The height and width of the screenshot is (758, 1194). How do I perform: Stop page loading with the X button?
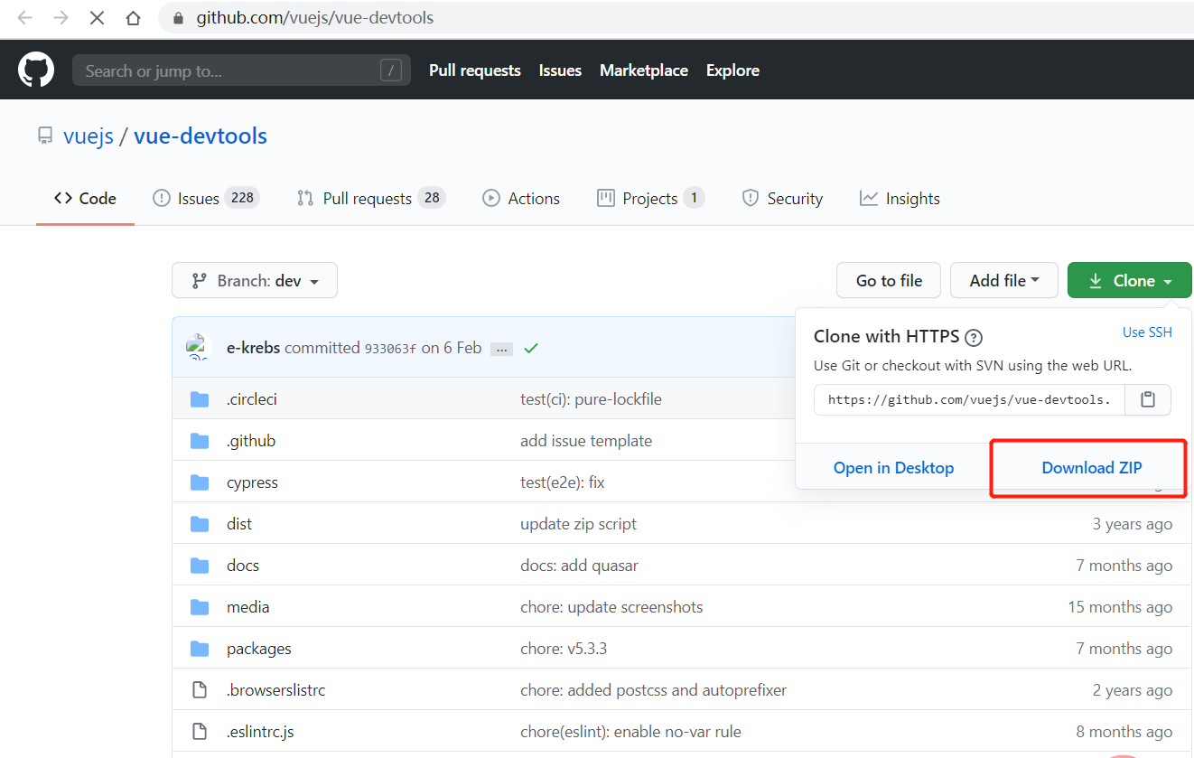click(x=98, y=18)
